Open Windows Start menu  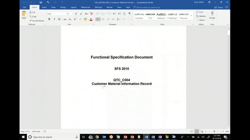coord(23,137)
